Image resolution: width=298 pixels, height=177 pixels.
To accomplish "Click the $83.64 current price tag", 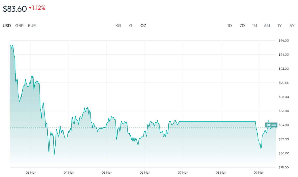I will (271, 125).
